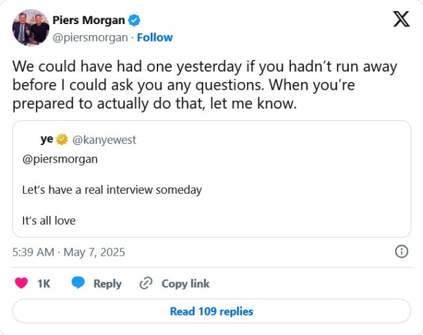The image size is (423, 335).
Task: Click the blue reply bubble icon
Action: point(78,284)
